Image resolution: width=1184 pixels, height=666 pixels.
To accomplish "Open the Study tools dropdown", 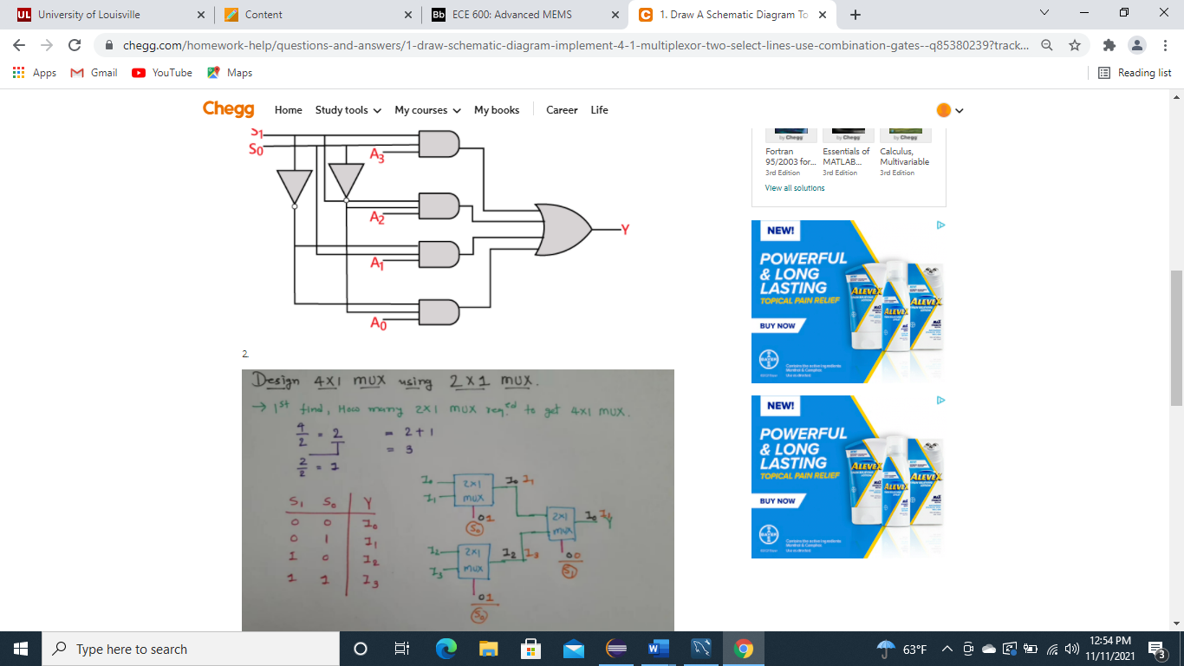I will click(348, 110).
